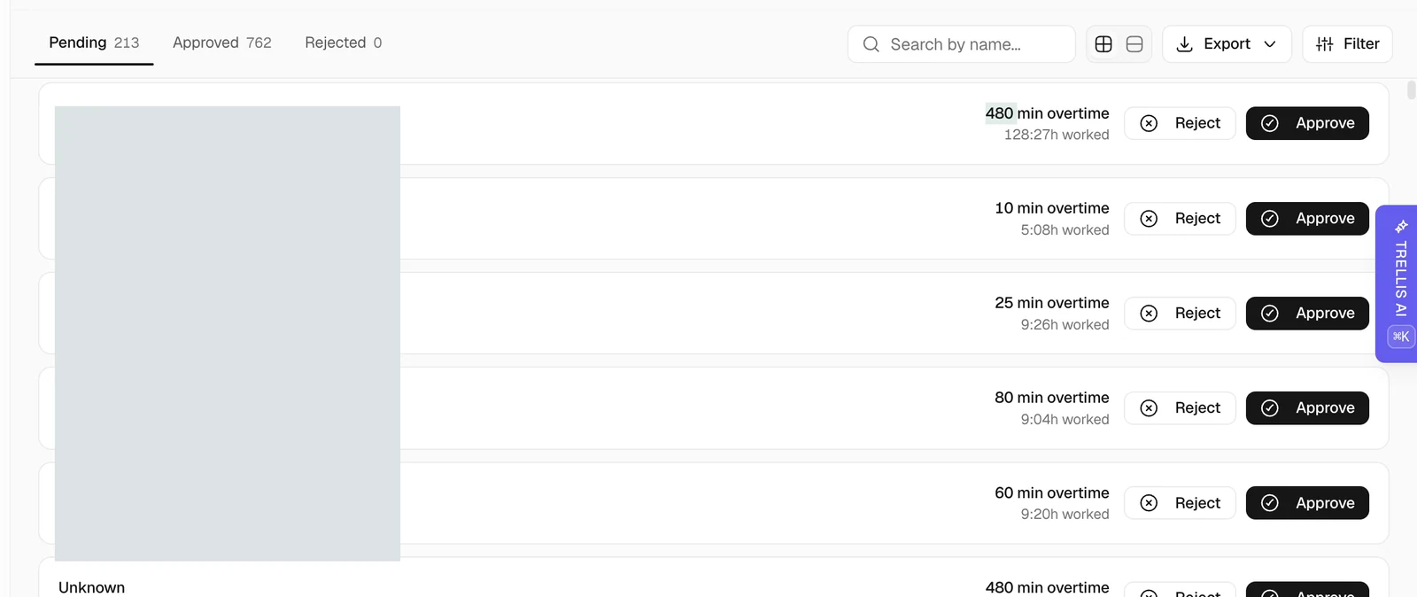Click the Trellis AI sparkle icon

(1401, 226)
